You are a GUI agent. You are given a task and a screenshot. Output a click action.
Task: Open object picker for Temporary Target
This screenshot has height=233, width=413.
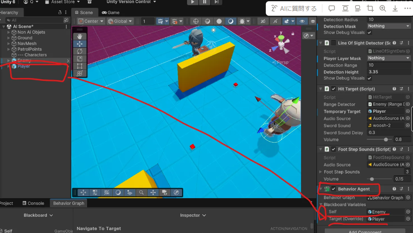coord(408,111)
